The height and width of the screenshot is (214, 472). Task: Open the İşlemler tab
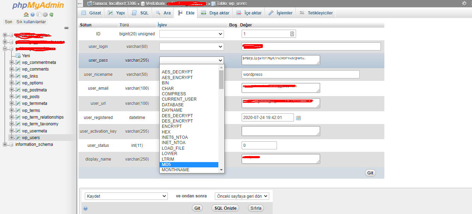(x=280, y=13)
